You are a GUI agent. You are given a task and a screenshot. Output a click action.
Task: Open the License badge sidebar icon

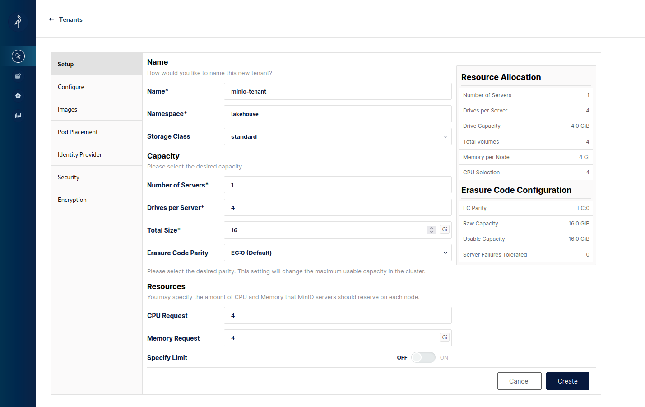pyautogui.click(x=18, y=96)
